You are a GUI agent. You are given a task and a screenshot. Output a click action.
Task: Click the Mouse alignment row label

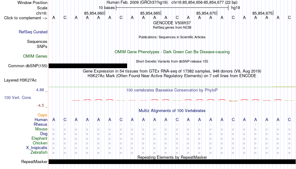(x=41, y=129)
